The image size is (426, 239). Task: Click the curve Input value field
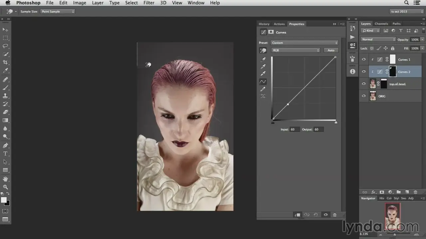click(x=294, y=129)
